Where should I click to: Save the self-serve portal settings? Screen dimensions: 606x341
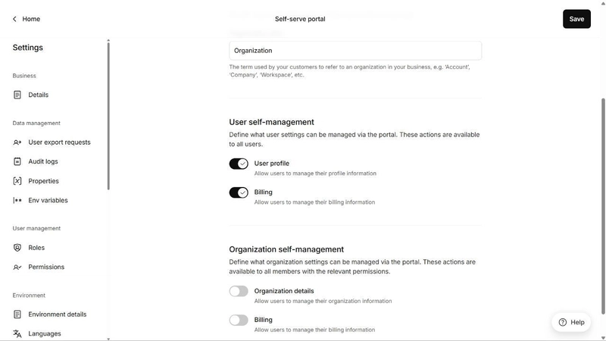coord(576,19)
